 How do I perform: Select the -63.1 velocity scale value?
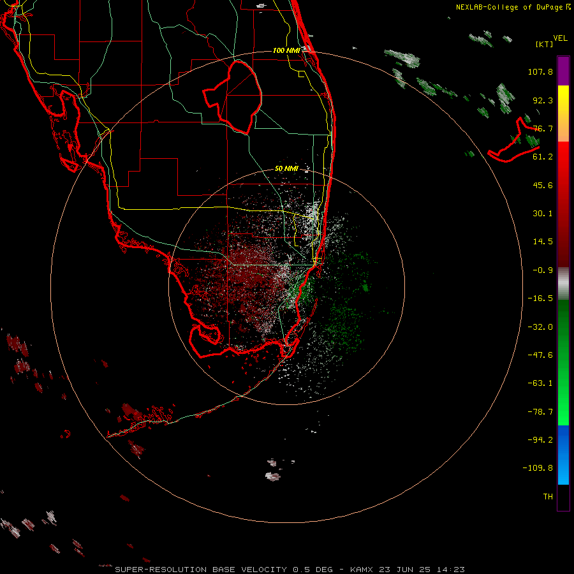coord(540,383)
